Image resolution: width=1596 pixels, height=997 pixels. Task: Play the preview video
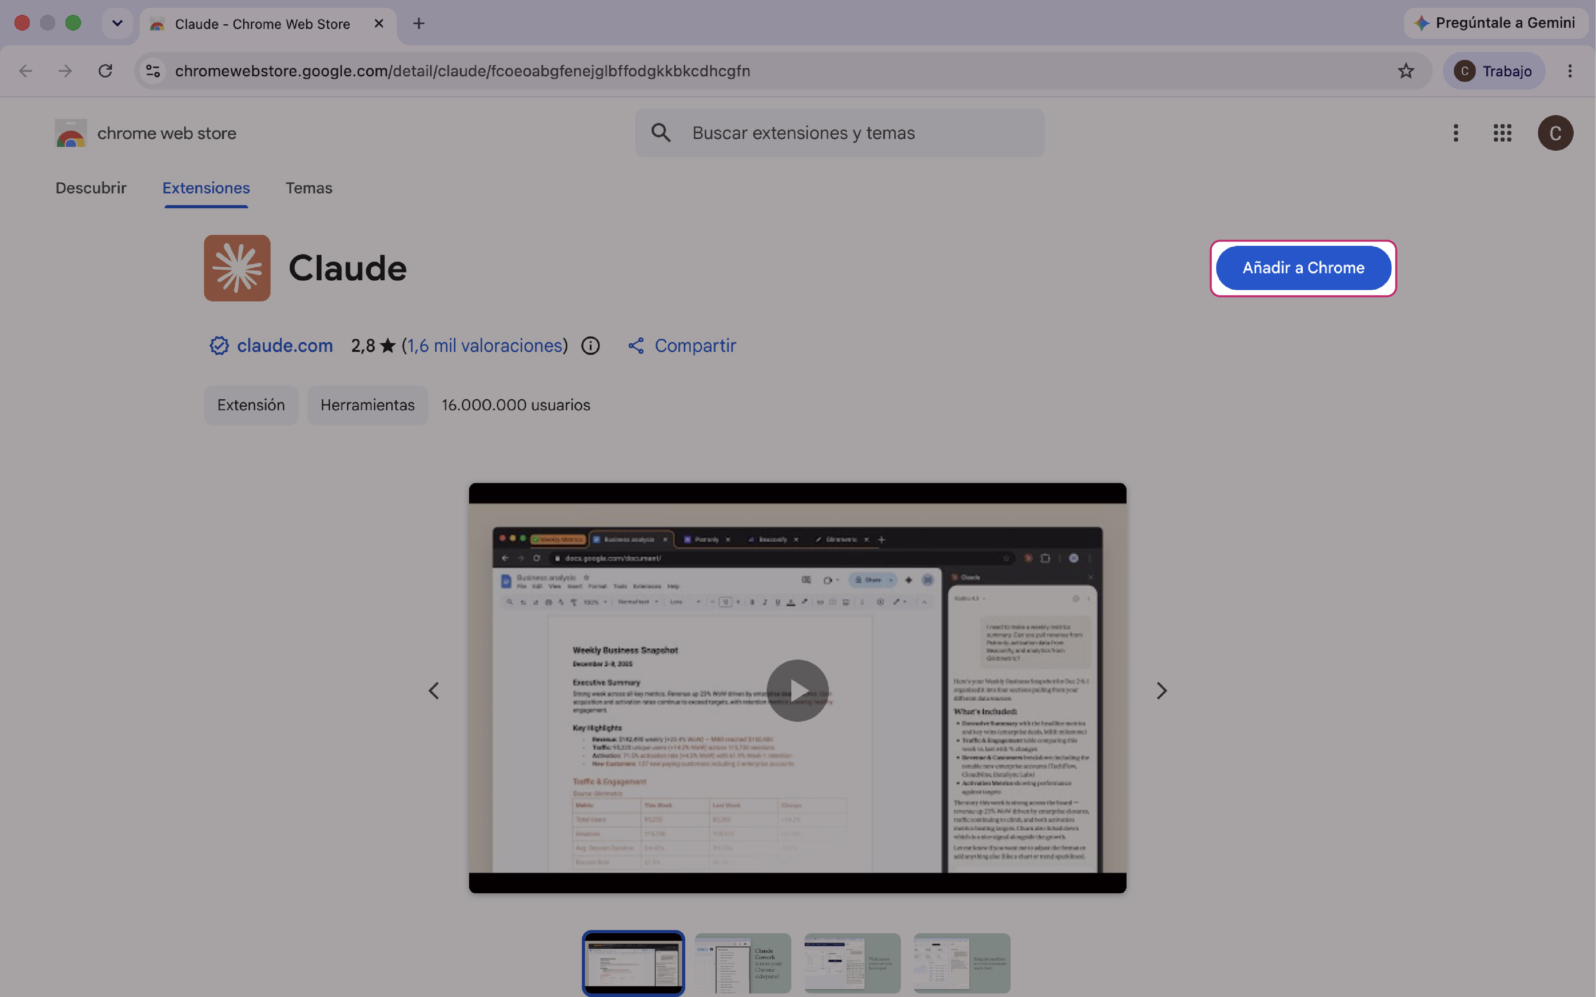[797, 691]
